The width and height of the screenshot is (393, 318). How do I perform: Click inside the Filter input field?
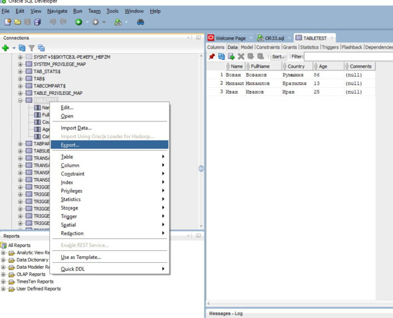348,56
